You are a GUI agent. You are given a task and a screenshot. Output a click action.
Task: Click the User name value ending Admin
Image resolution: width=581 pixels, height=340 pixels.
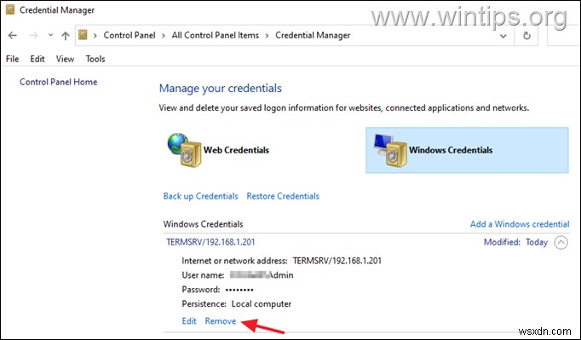262,275
